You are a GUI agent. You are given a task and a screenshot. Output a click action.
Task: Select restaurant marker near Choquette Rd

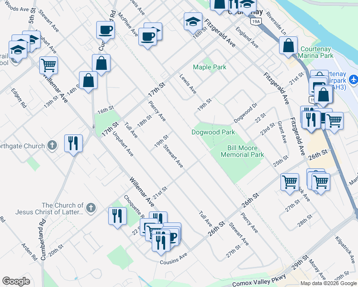click(117, 217)
